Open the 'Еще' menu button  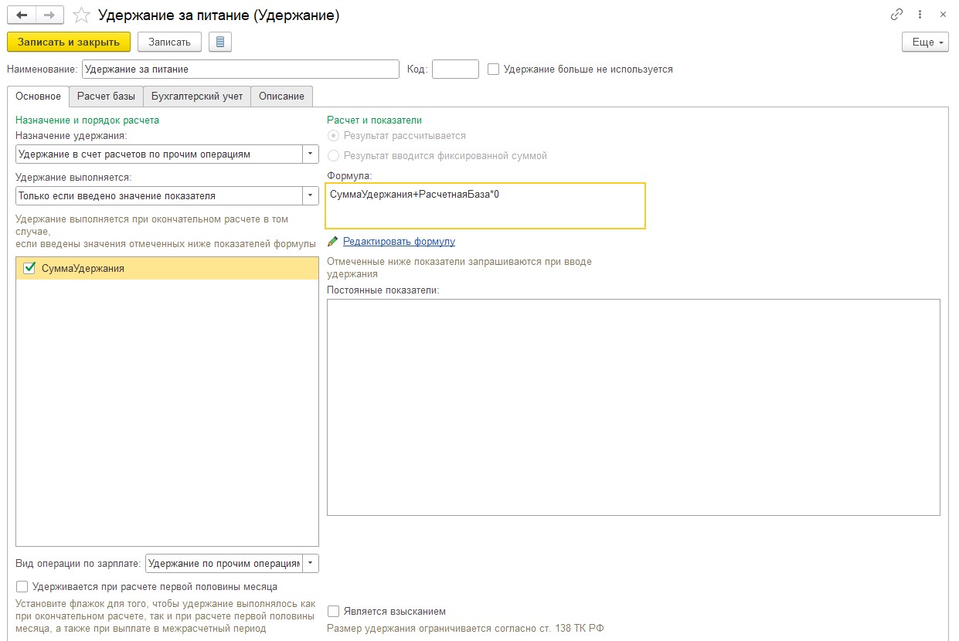[925, 42]
